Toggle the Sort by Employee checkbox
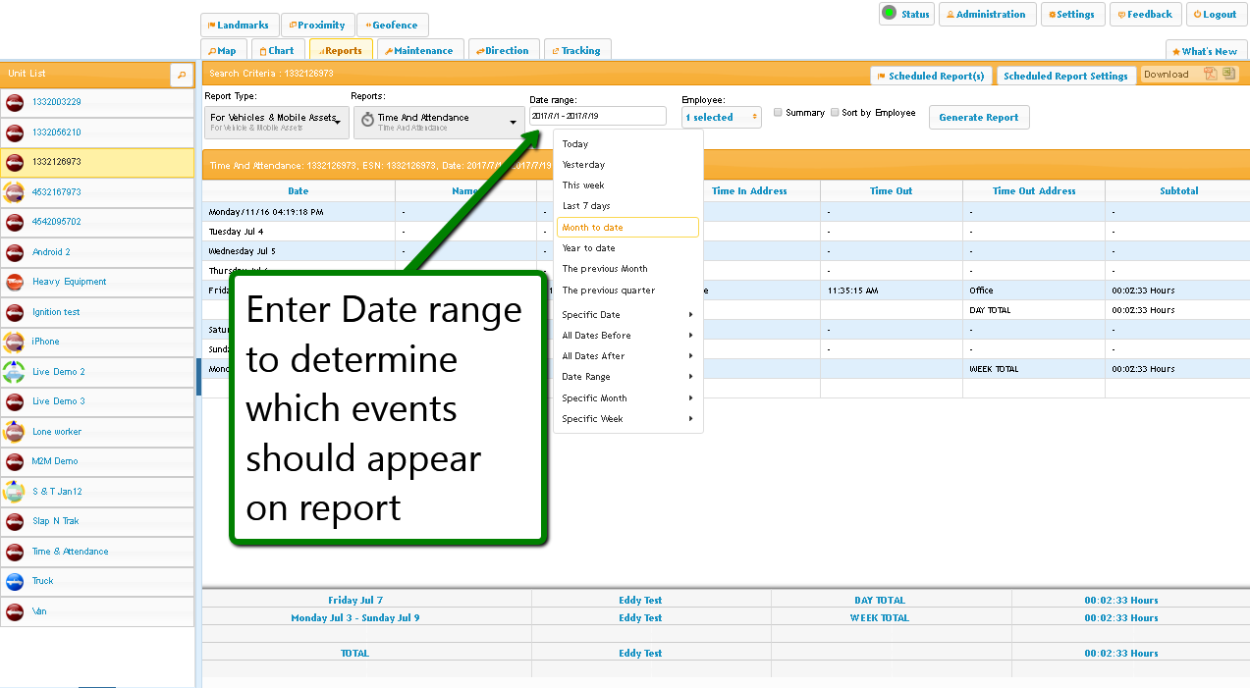The width and height of the screenshot is (1250, 688). pos(835,113)
